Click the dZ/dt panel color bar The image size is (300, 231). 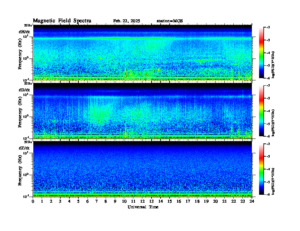(x=261, y=169)
